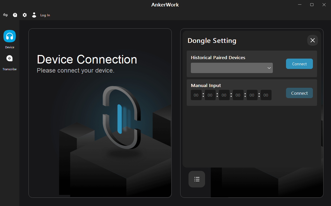Focus the sixth Manual Input address field
Screen dimensions: 331x206
coord(266,95)
